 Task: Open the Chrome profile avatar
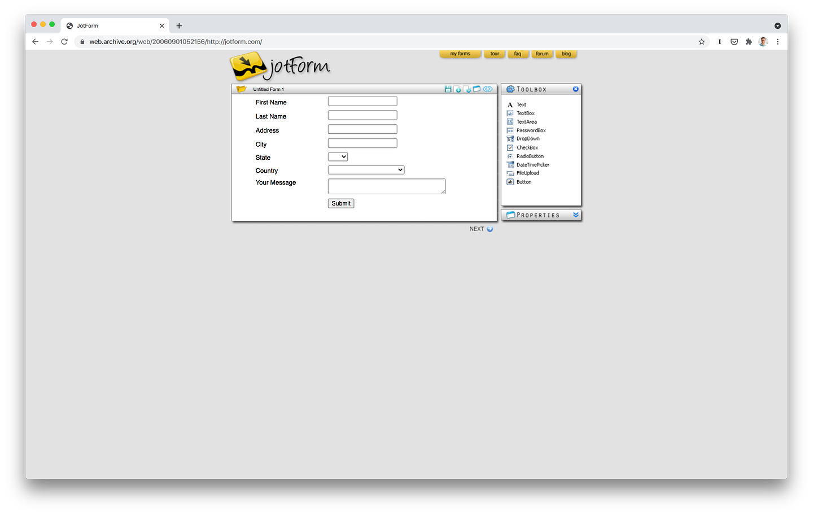click(763, 42)
